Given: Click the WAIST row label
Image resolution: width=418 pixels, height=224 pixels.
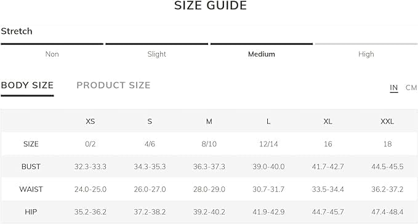Looking at the screenshot, I should tap(31, 190).
